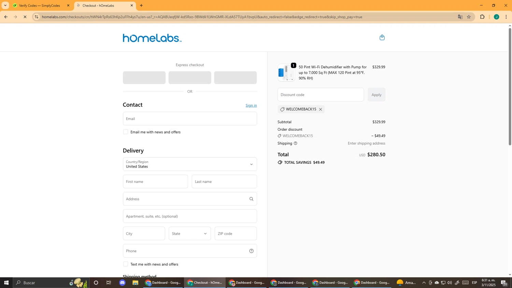The image size is (512, 288).
Task: Open the Windows Start menu
Action: point(6,283)
